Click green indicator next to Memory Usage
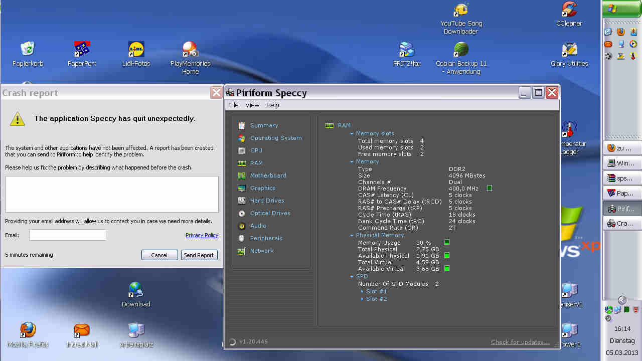 pyautogui.click(x=447, y=242)
